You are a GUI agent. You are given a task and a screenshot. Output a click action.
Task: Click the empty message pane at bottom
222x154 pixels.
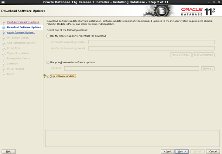(x=132, y=139)
